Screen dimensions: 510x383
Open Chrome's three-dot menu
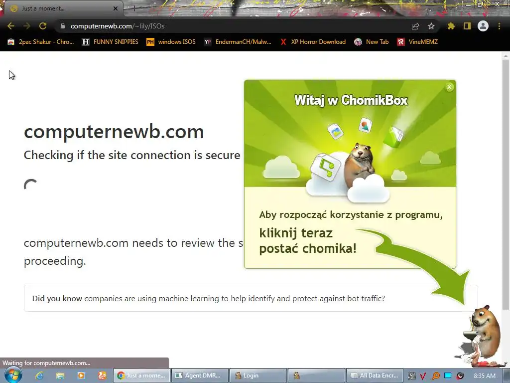coord(499,26)
